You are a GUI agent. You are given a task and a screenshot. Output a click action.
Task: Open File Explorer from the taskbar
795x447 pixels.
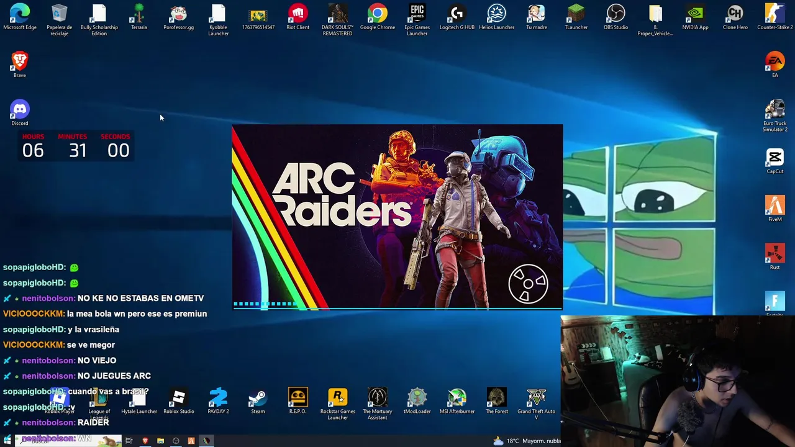coord(160,441)
